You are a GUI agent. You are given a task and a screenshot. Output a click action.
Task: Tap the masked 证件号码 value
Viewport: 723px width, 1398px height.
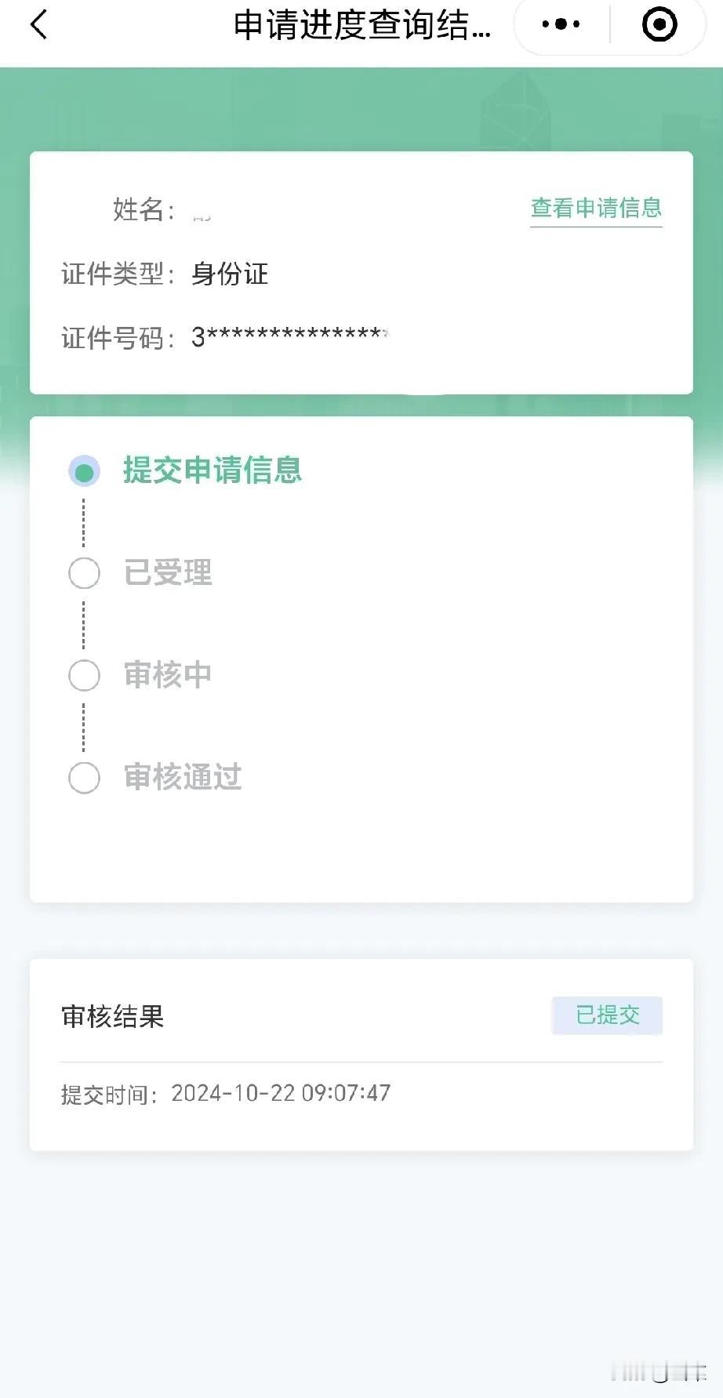tap(290, 337)
